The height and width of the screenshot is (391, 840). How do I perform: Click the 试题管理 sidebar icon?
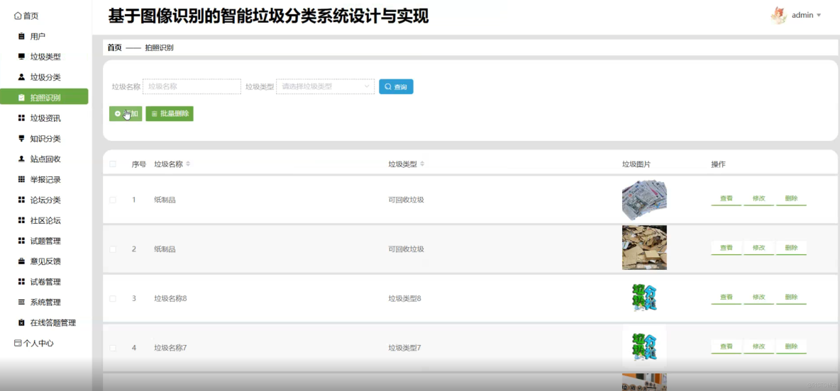[21, 241]
